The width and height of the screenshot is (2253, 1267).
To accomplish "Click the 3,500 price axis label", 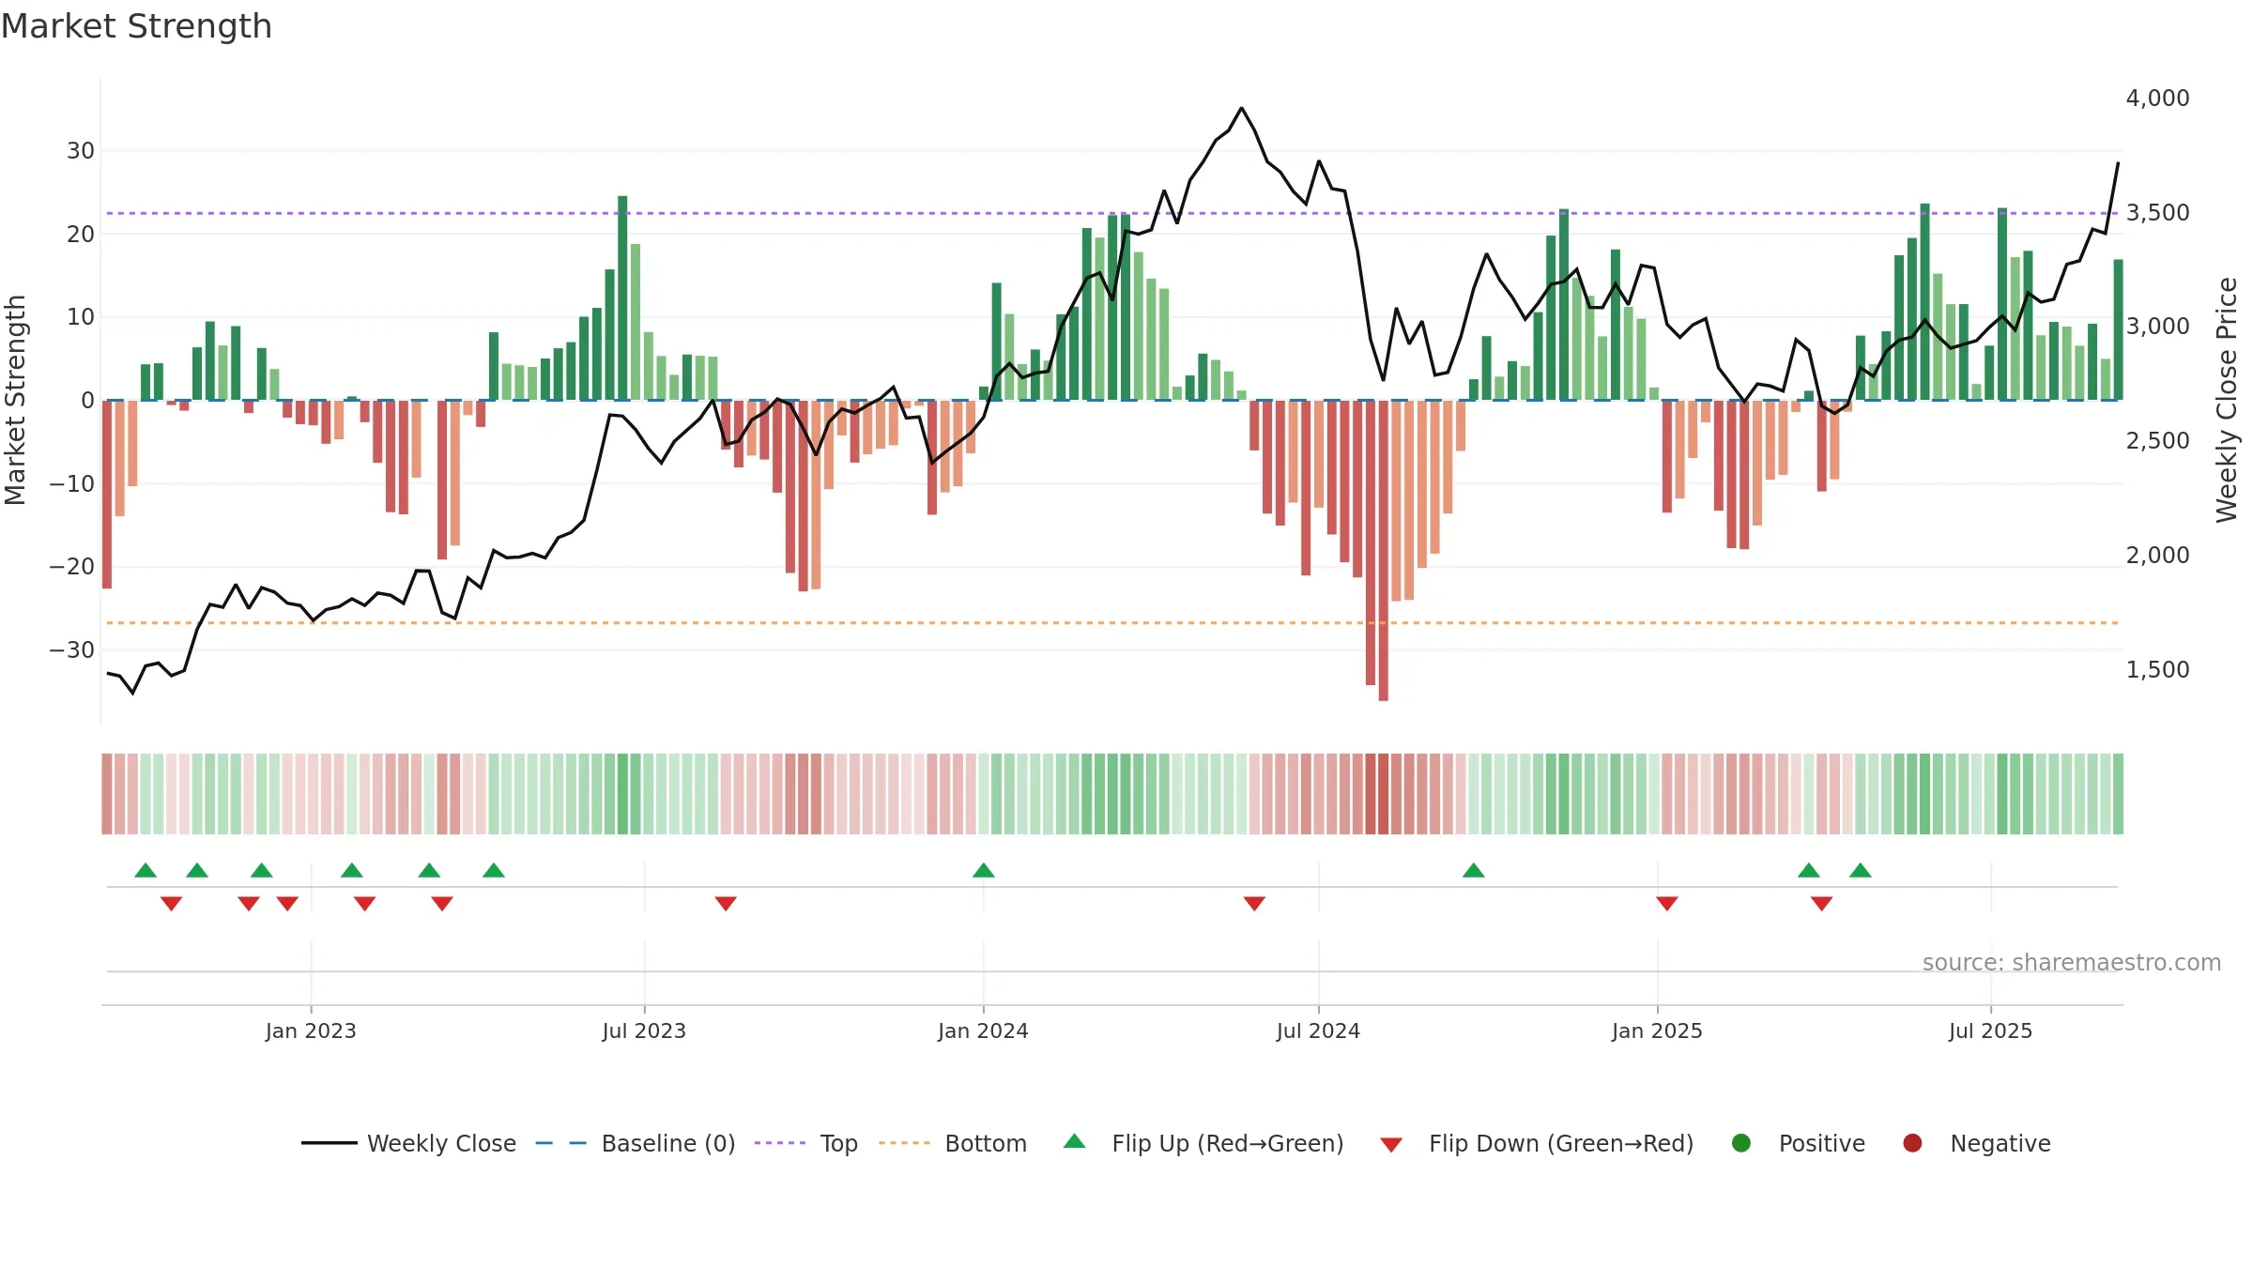I will coord(2157,213).
